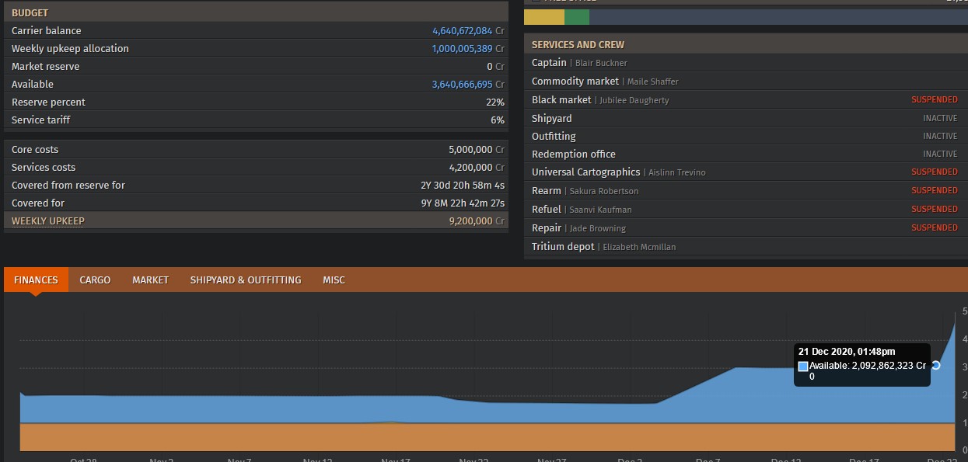Click the BUDGET section header

click(256, 12)
